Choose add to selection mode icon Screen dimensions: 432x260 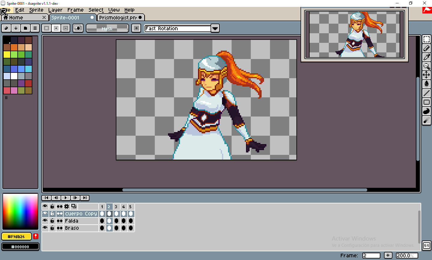(56, 28)
